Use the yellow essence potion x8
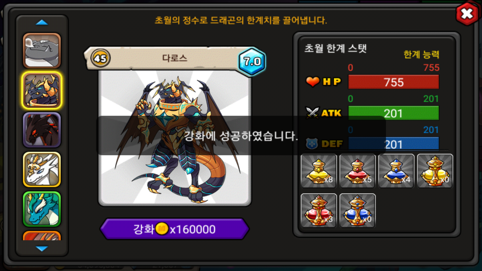 point(319,171)
